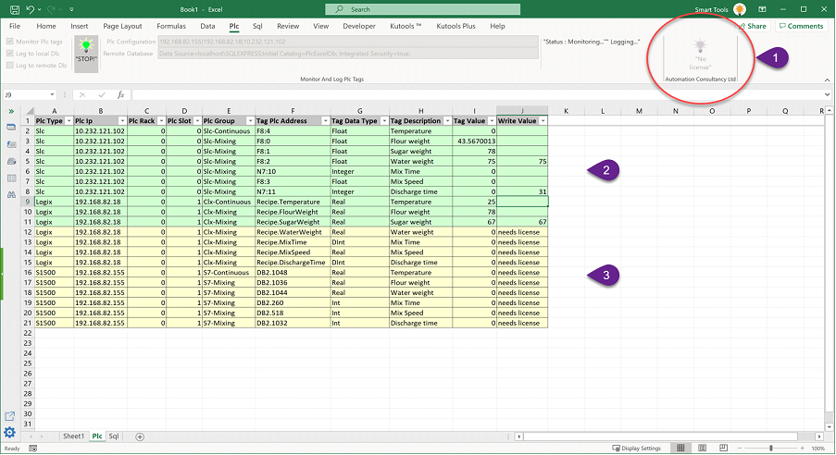836x455 pixels.
Task: Click the greyed No license bulb icon
Action: point(700,46)
